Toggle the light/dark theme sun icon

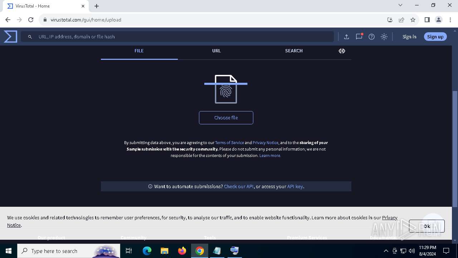(x=384, y=37)
